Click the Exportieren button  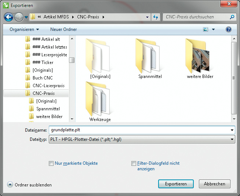coord(176,184)
